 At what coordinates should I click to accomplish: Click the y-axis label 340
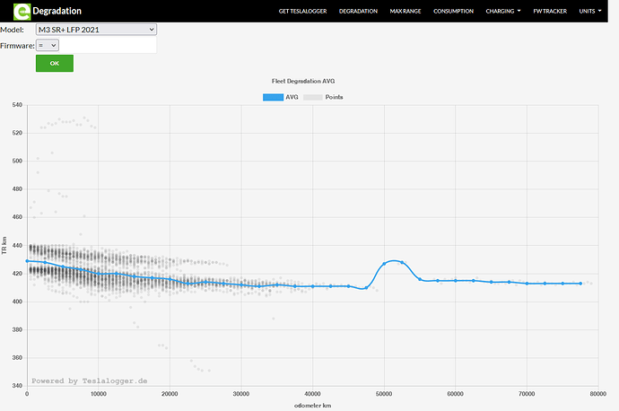(x=17, y=386)
